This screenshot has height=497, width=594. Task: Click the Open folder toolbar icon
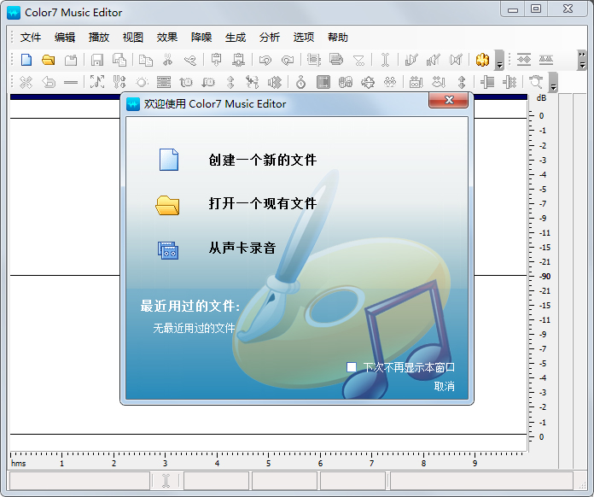(49, 60)
